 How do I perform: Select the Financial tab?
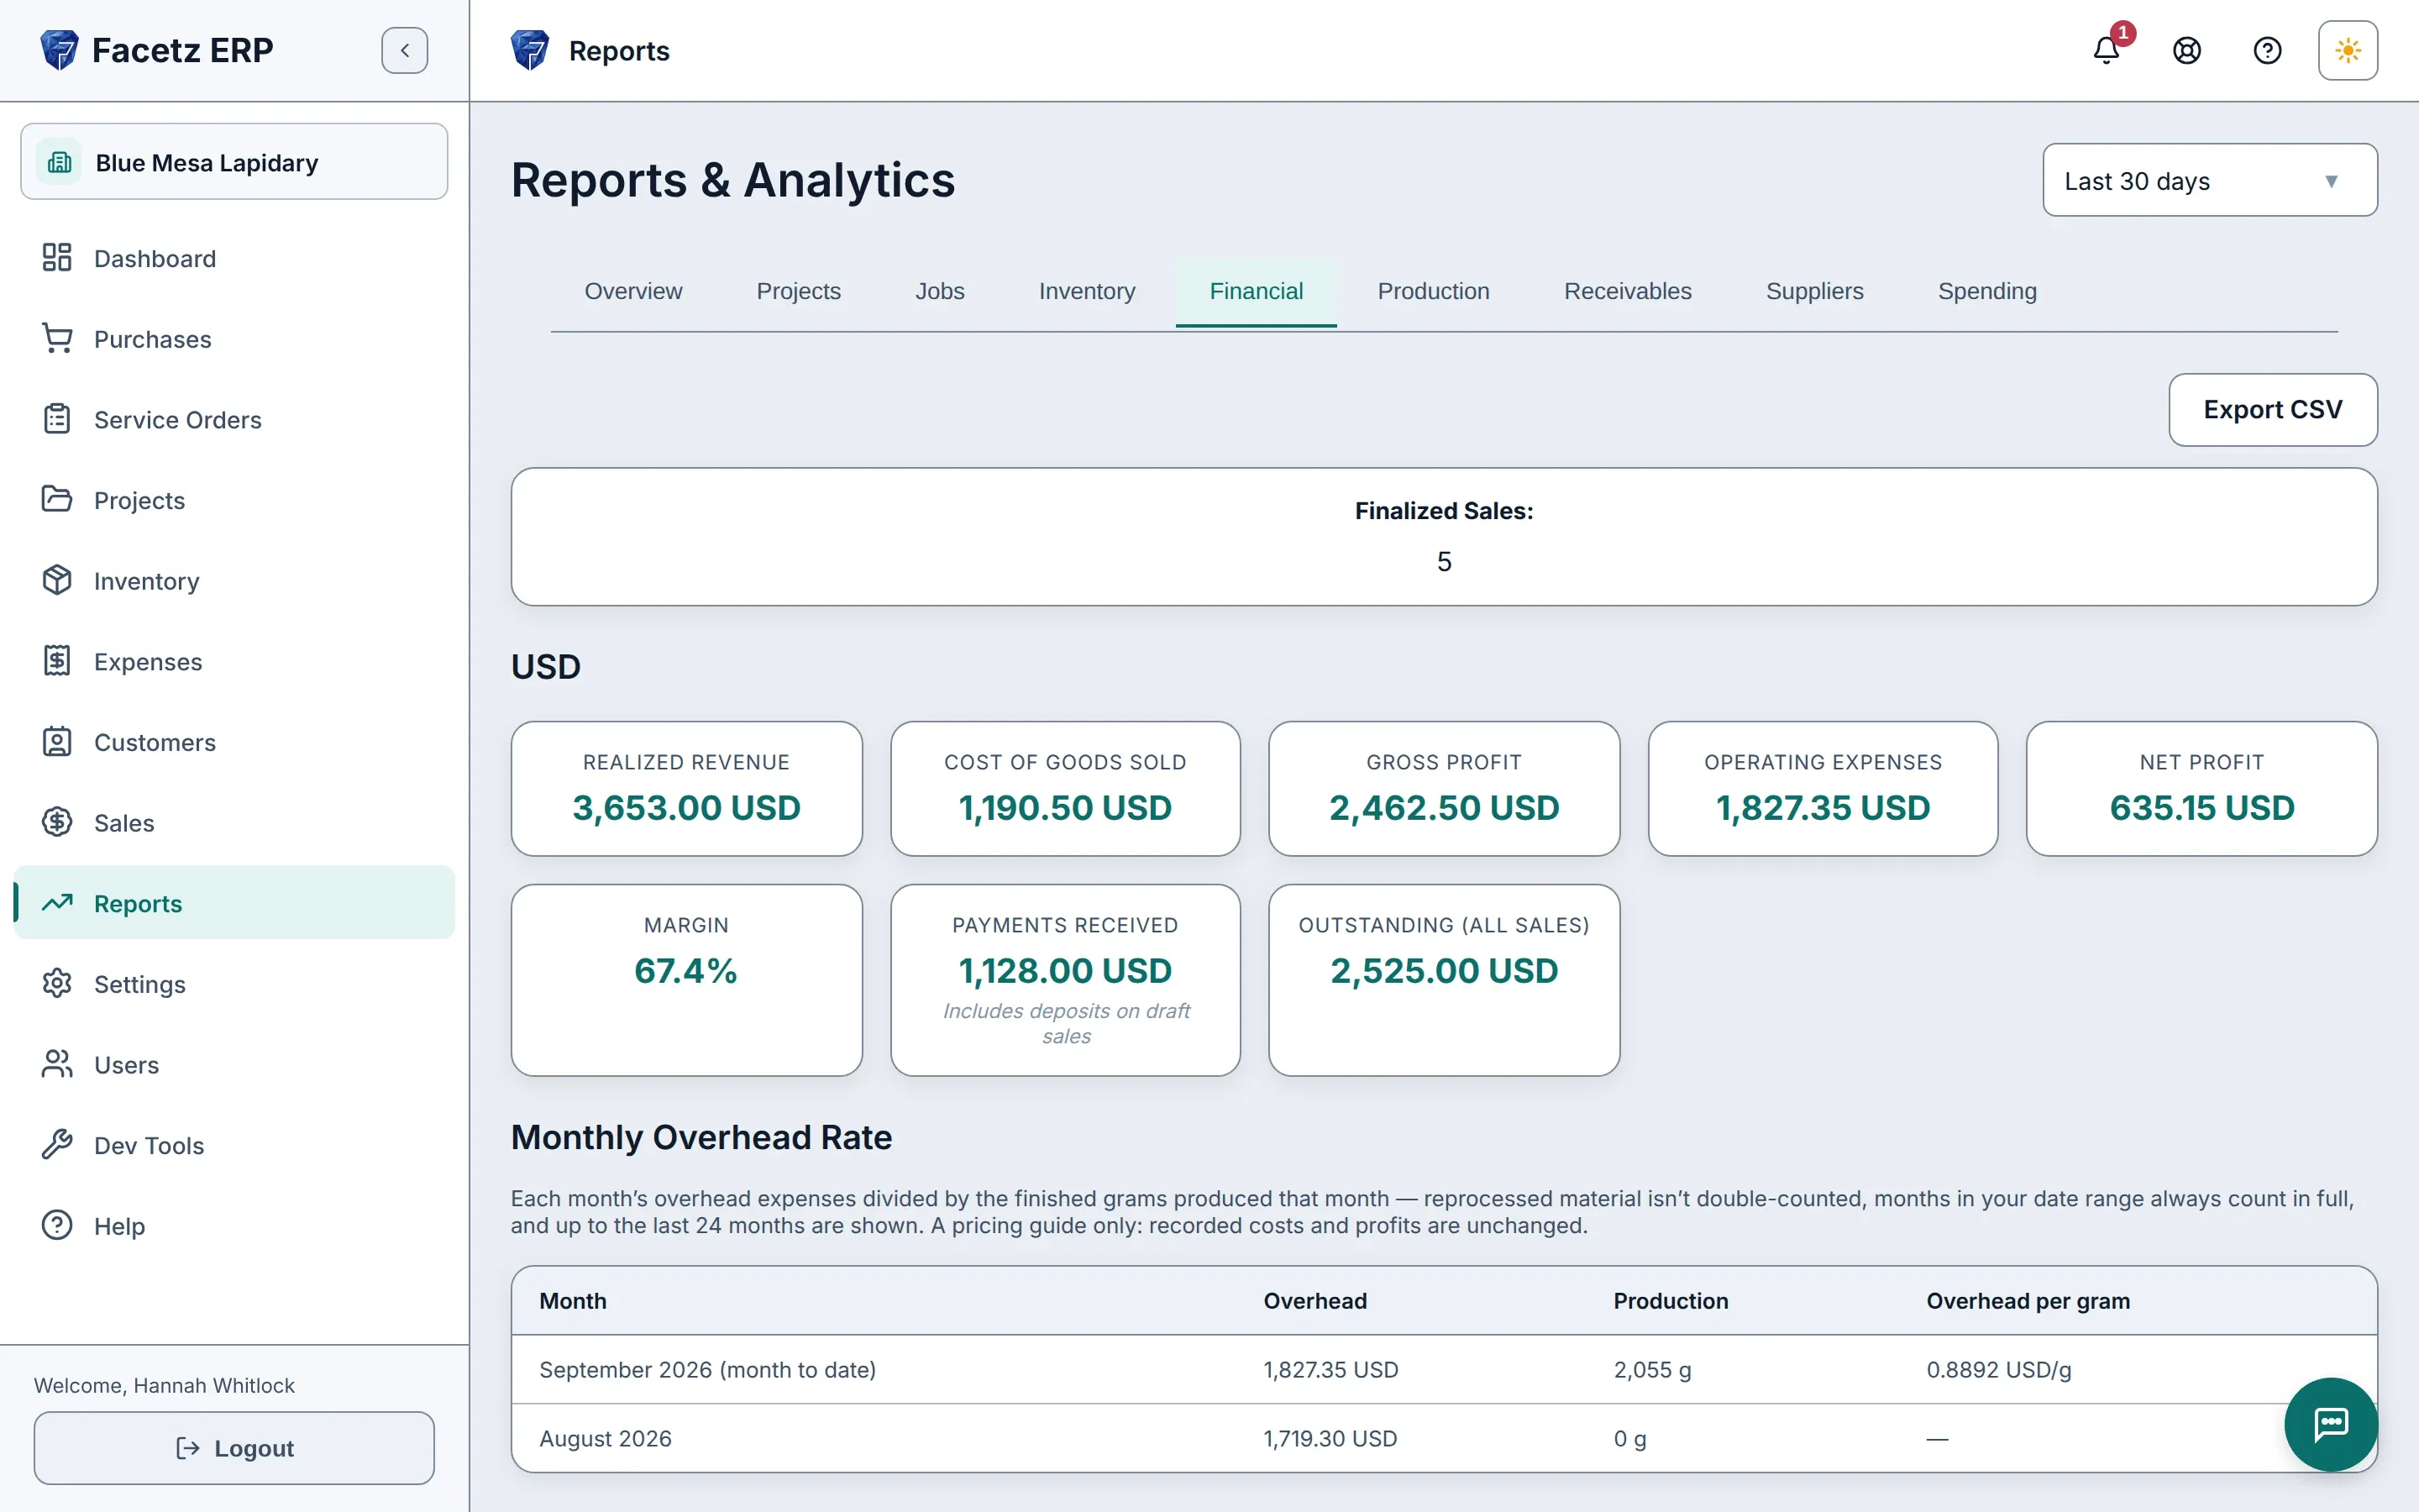[1257, 291]
